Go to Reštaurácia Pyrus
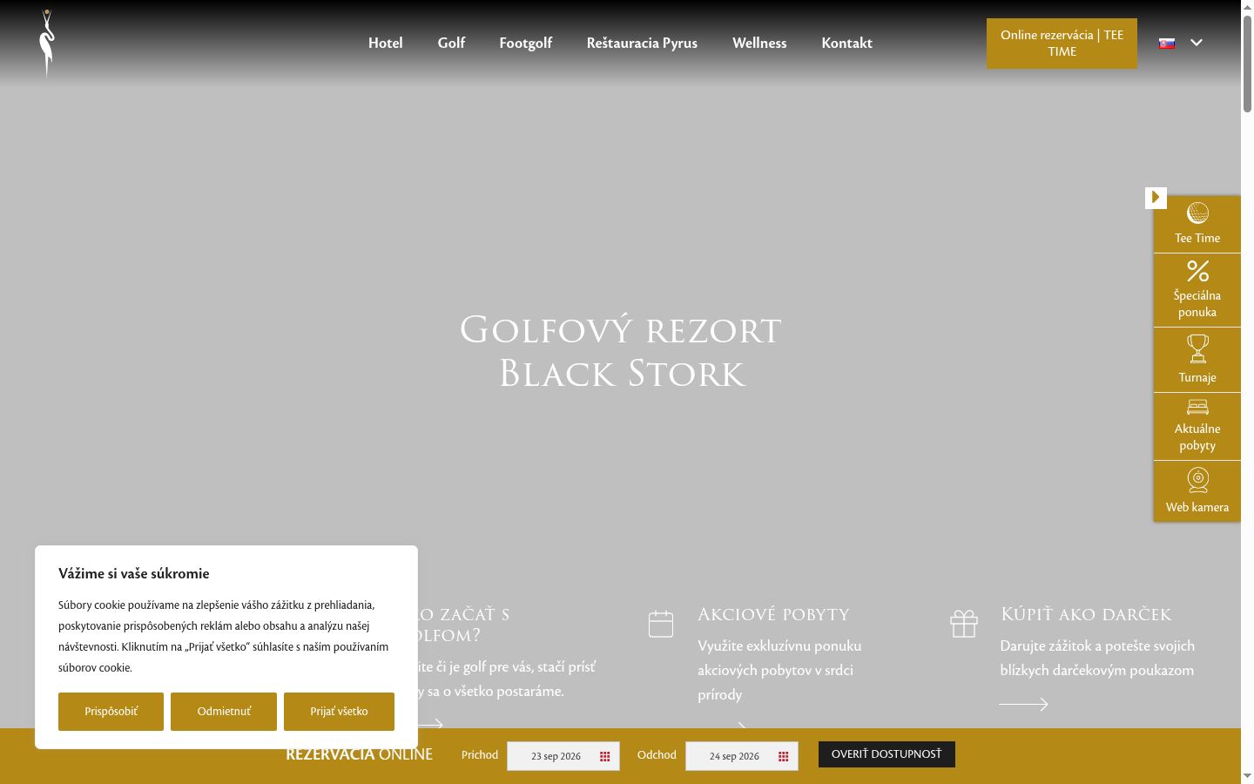This screenshot has height=784, width=1254. pos(642,43)
